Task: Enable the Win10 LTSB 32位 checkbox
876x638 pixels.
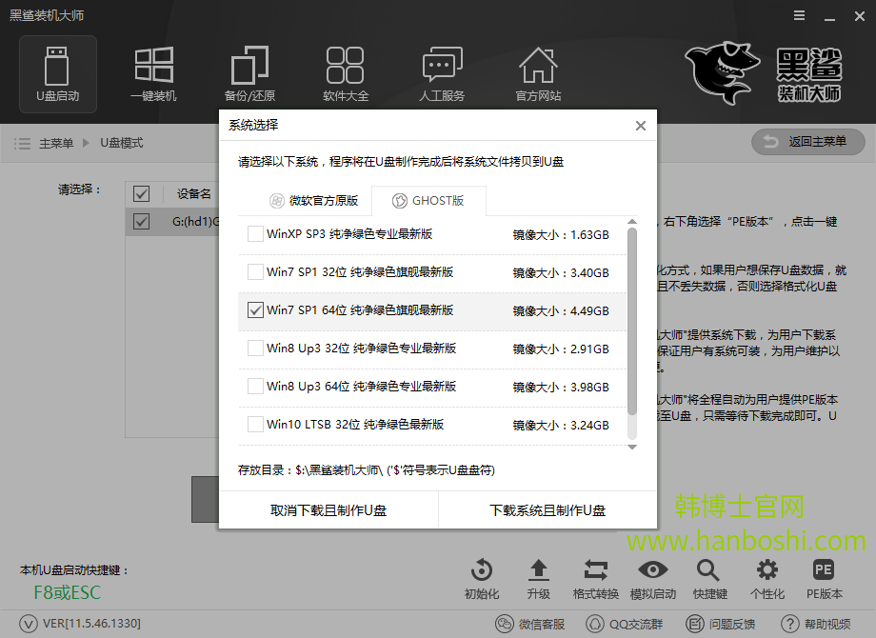Action: (255, 425)
